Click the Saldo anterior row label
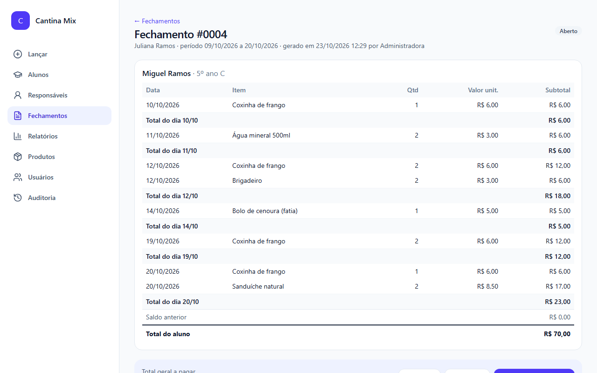 point(166,317)
